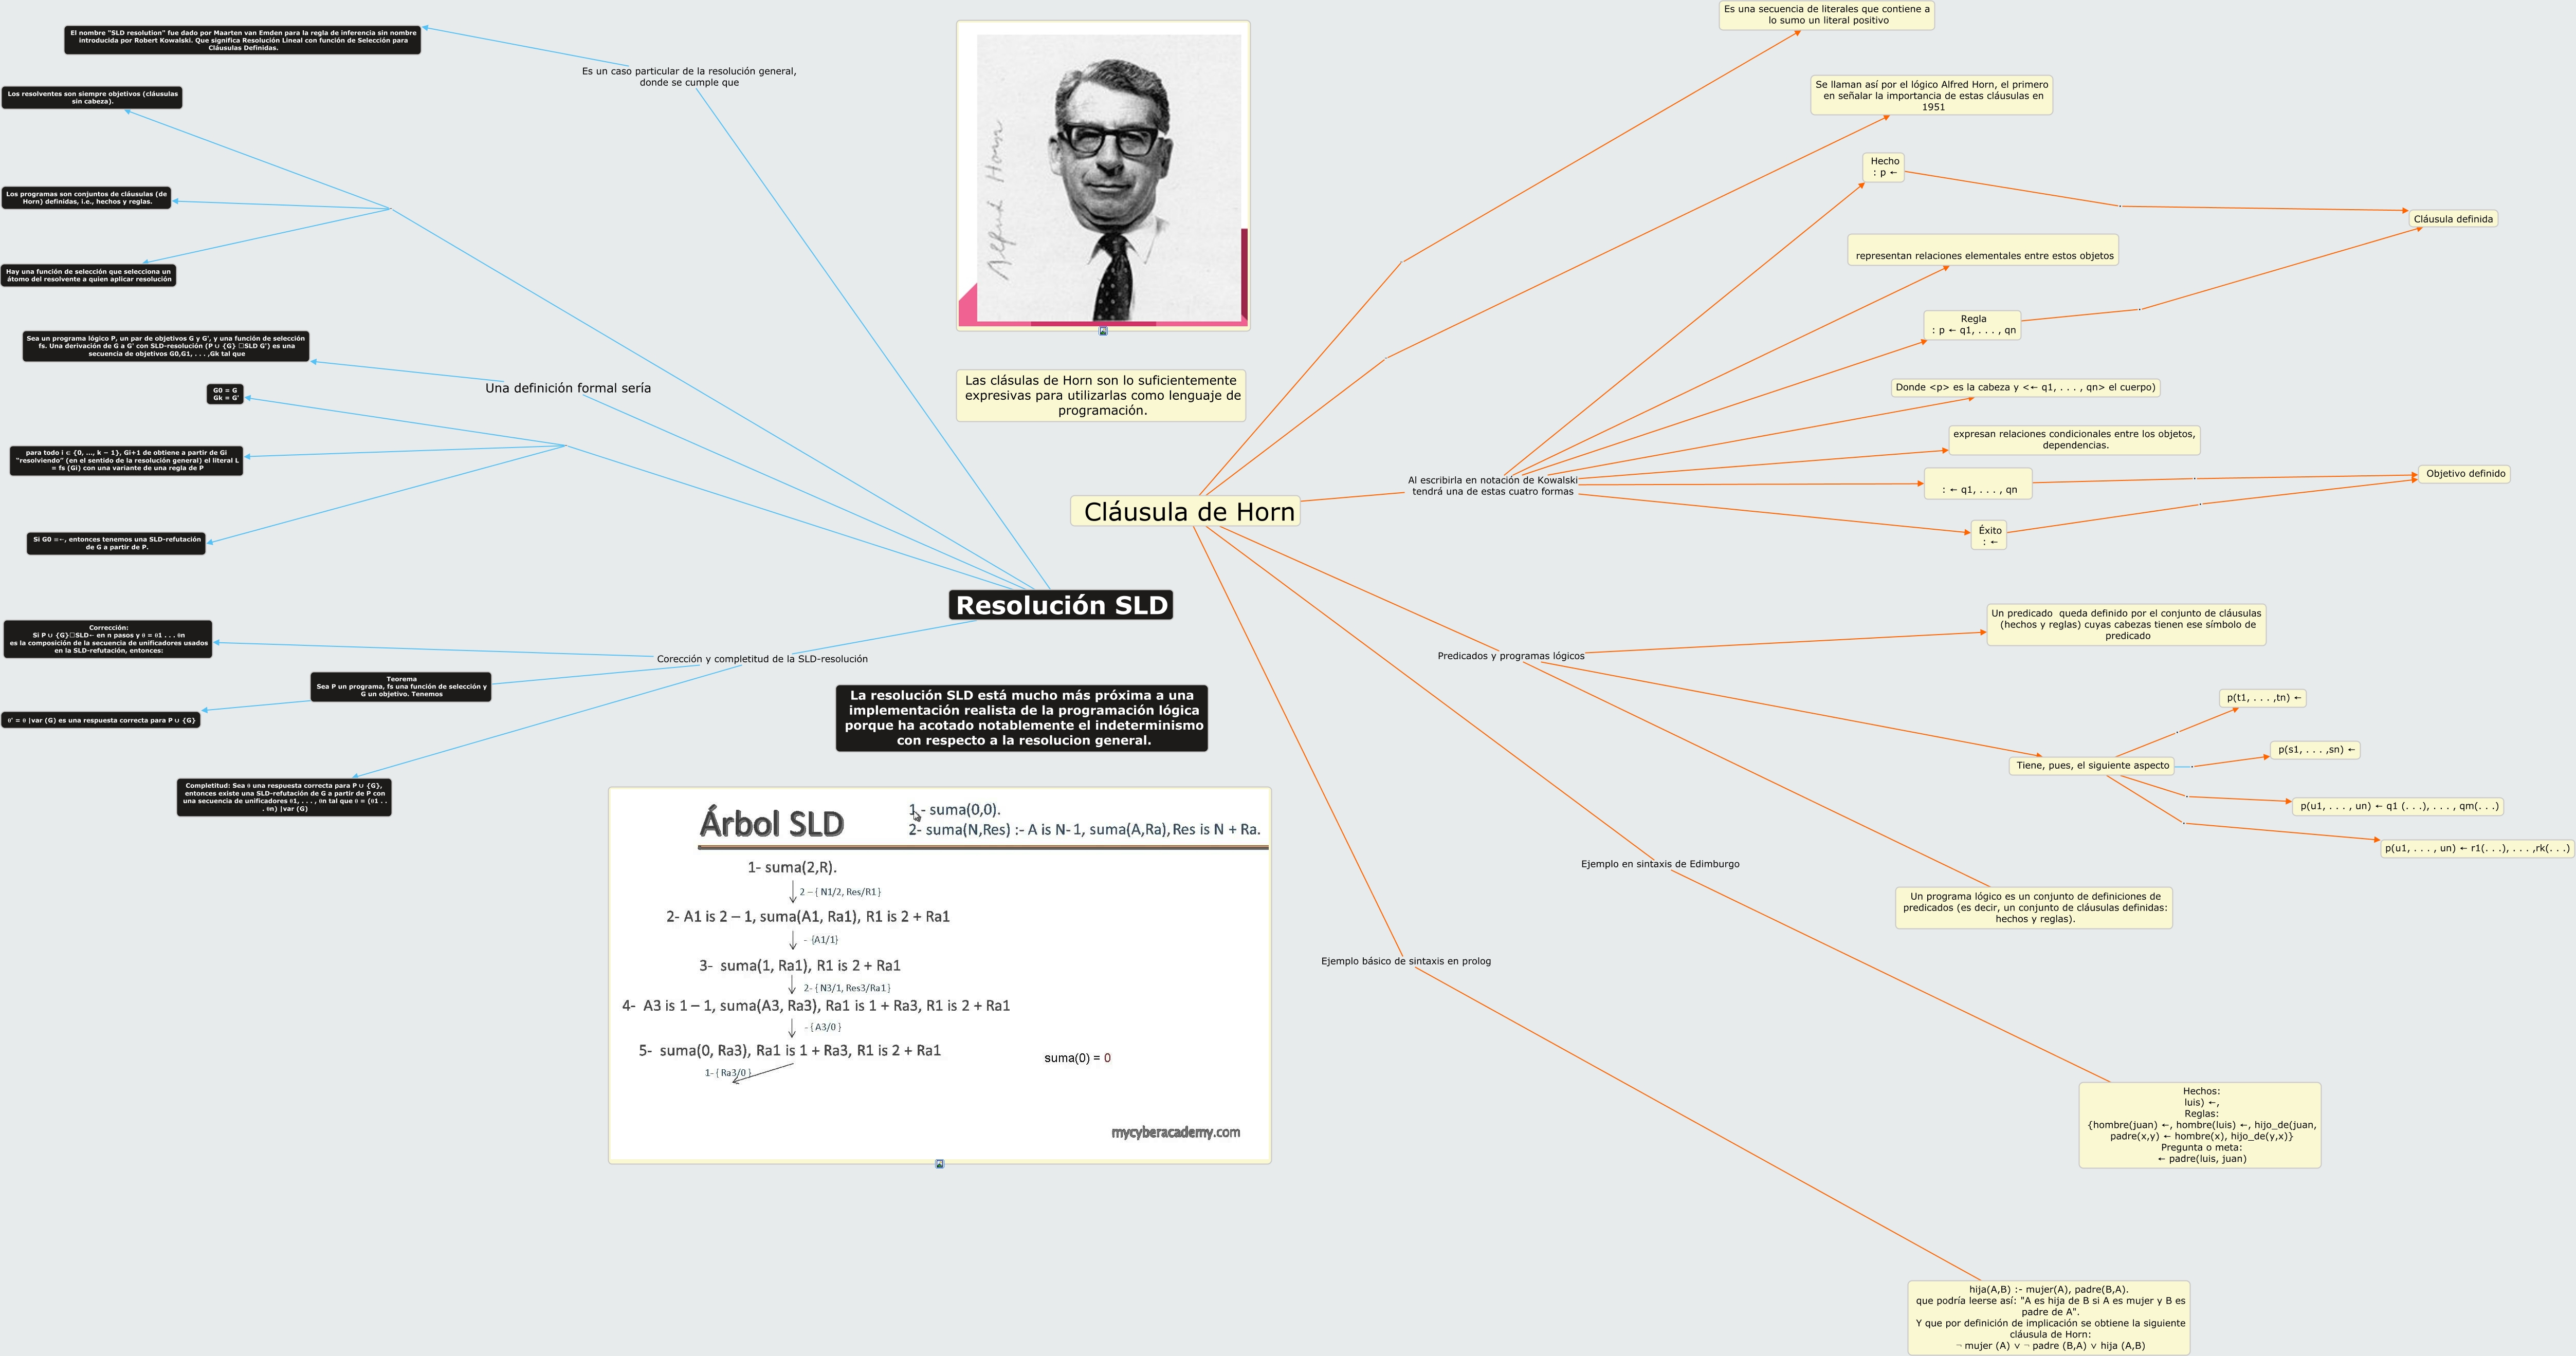Select the "Hecho : p ←" node

1884,167
